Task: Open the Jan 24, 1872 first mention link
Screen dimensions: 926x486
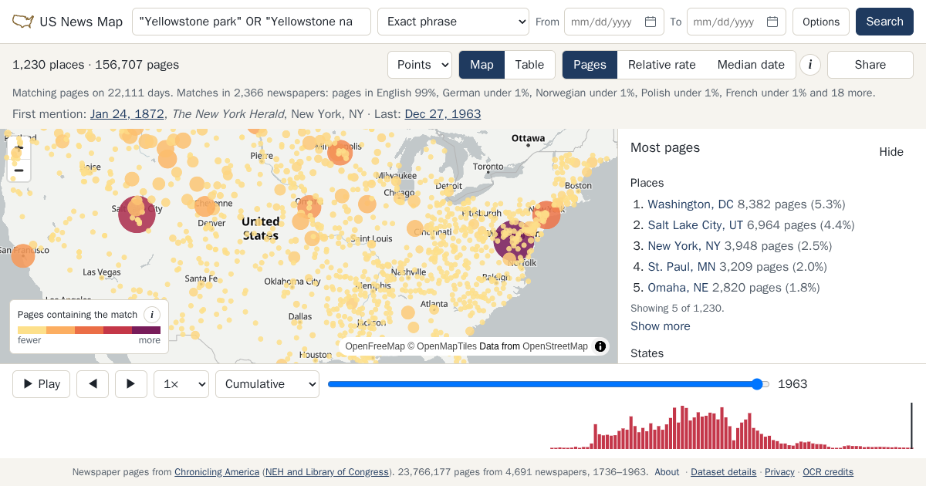Action: (x=127, y=114)
